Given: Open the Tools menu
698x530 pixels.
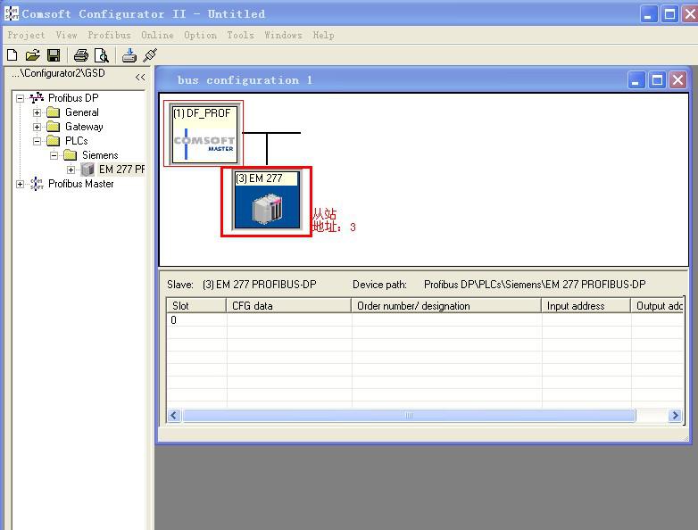Looking at the screenshot, I should [240, 35].
